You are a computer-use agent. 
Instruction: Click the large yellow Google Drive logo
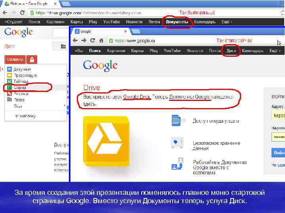click(106, 142)
